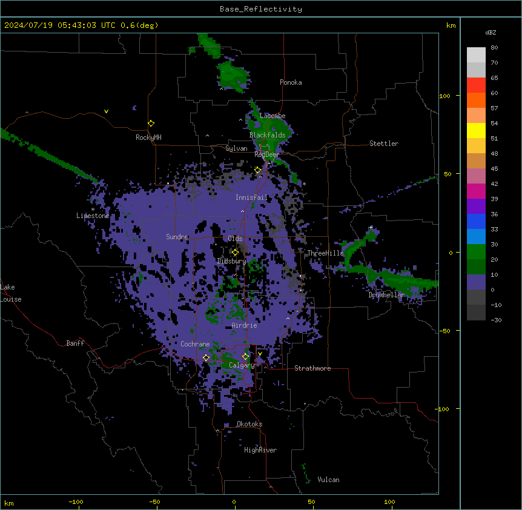Click the Olds town label
The image size is (522, 510).
pos(235,239)
